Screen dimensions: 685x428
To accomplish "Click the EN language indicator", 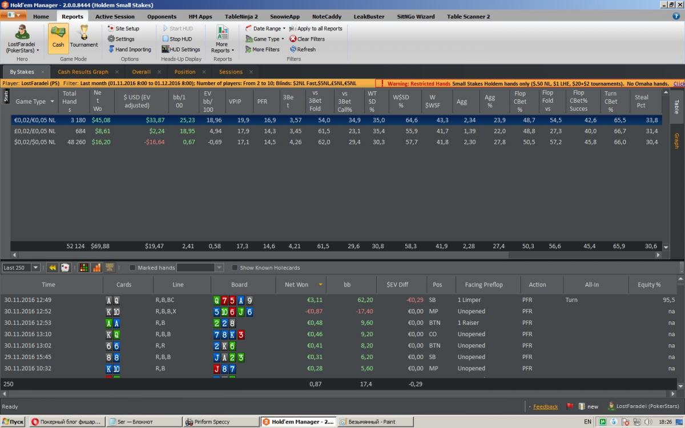I will point(588,422).
